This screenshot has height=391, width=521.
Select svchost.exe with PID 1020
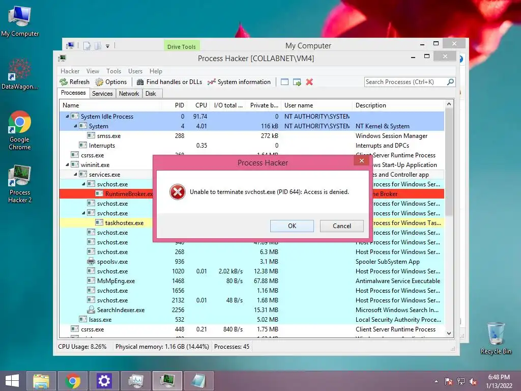coord(251,271)
